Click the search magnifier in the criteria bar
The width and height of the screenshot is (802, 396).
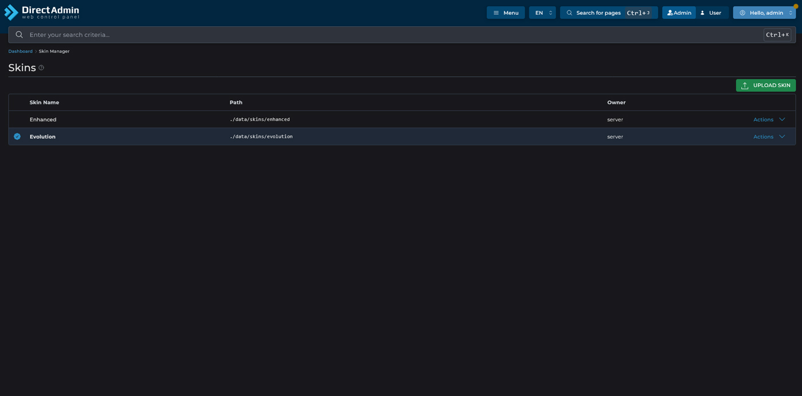point(19,34)
